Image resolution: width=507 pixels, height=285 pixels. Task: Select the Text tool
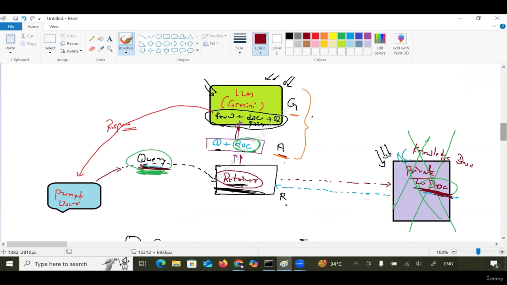(x=110, y=39)
